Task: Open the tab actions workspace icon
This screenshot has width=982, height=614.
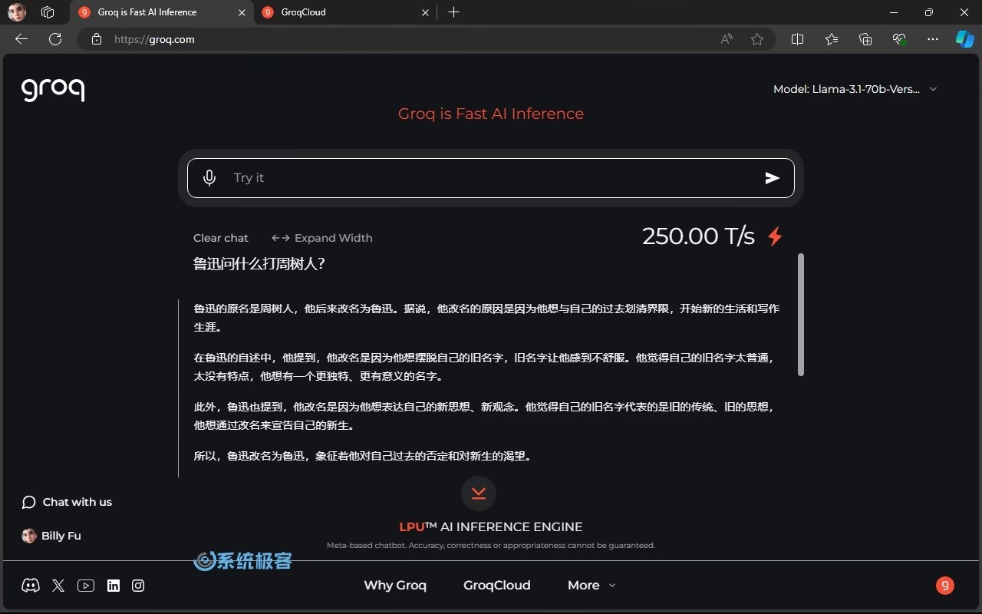Action: (48, 12)
